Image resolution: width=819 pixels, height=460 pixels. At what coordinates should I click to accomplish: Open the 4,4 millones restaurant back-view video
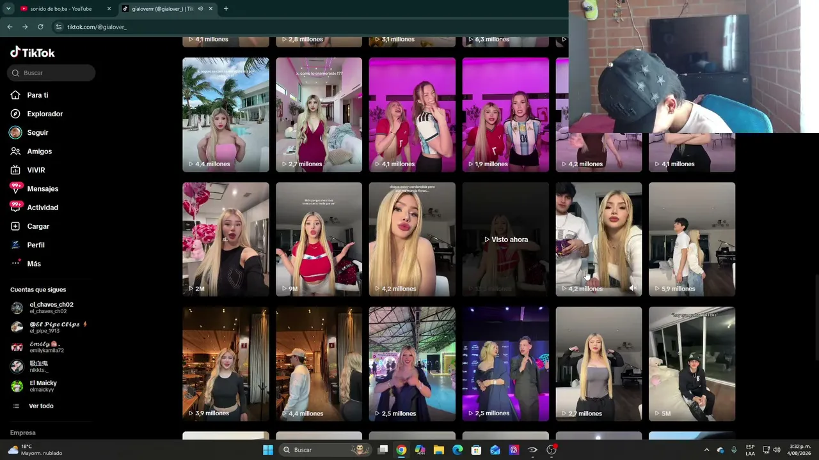click(319, 364)
